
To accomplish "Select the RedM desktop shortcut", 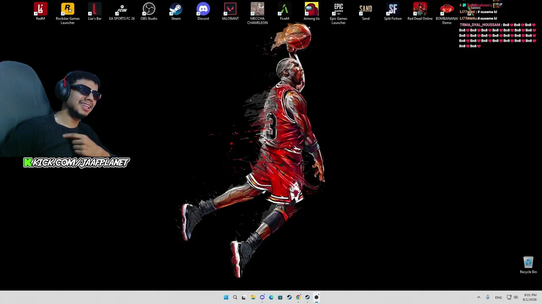I will pyautogui.click(x=41, y=12).
